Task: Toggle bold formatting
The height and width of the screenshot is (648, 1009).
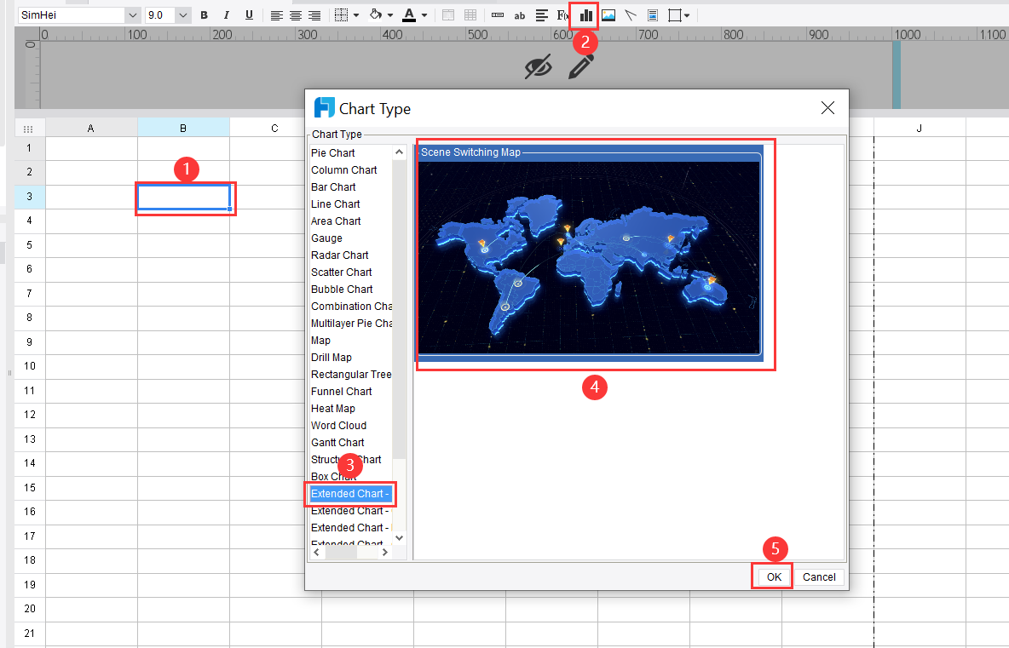Action: click(204, 14)
